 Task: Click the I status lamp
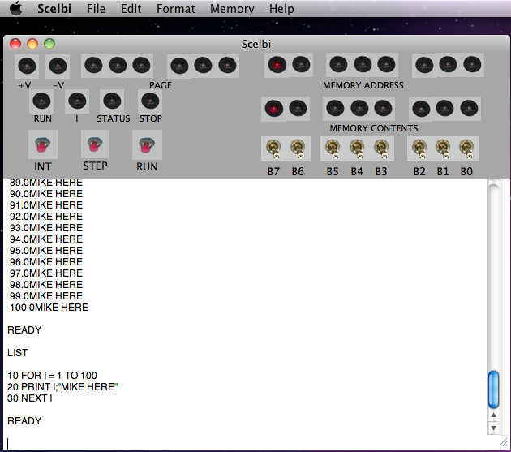[x=77, y=101]
